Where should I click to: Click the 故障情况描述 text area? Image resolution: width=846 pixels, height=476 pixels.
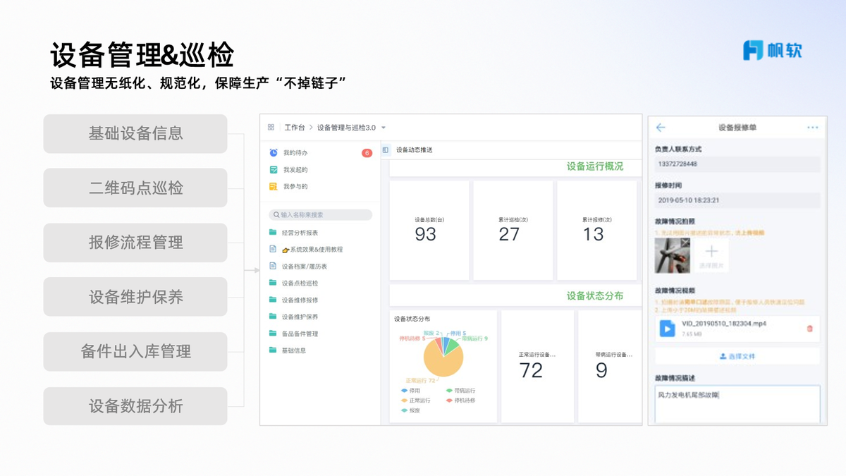click(x=737, y=404)
